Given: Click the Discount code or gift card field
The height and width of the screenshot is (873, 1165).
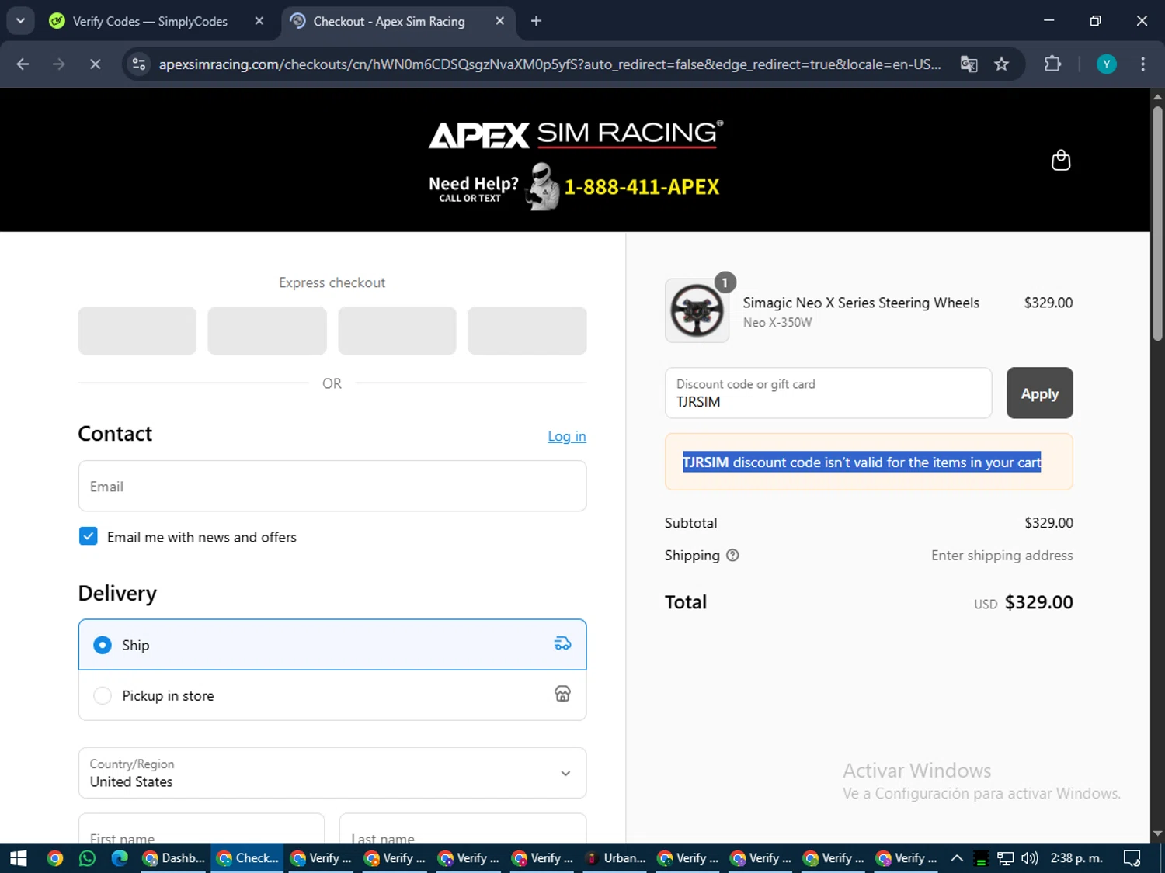Looking at the screenshot, I should [828, 393].
